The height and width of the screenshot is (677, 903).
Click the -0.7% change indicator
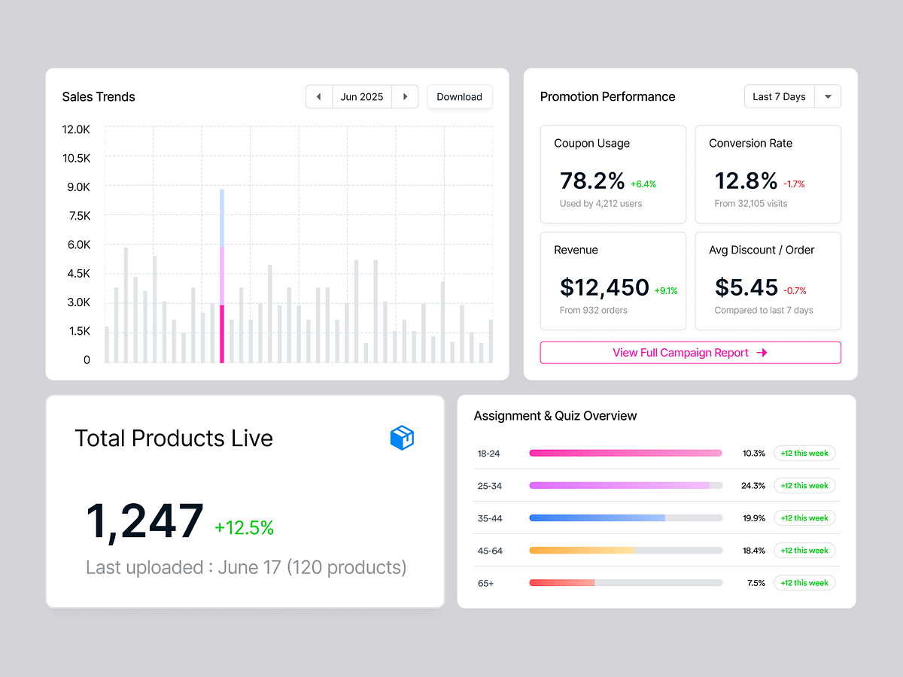click(795, 291)
